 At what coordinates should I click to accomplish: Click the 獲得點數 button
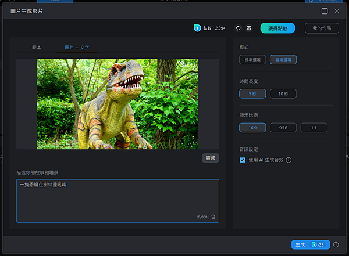point(278,28)
